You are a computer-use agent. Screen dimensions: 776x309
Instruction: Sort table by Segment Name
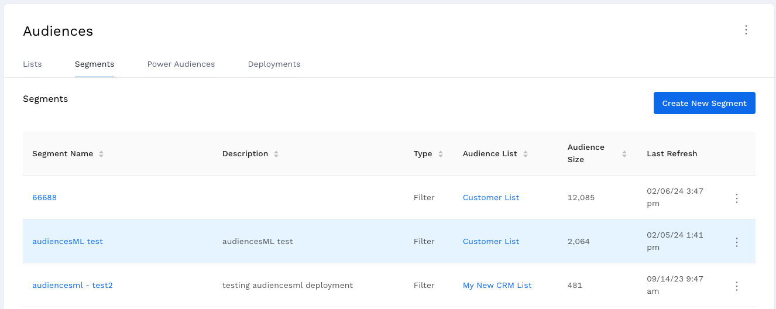click(101, 154)
